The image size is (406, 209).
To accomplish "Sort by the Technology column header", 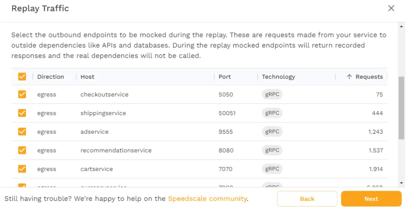I will pos(278,77).
